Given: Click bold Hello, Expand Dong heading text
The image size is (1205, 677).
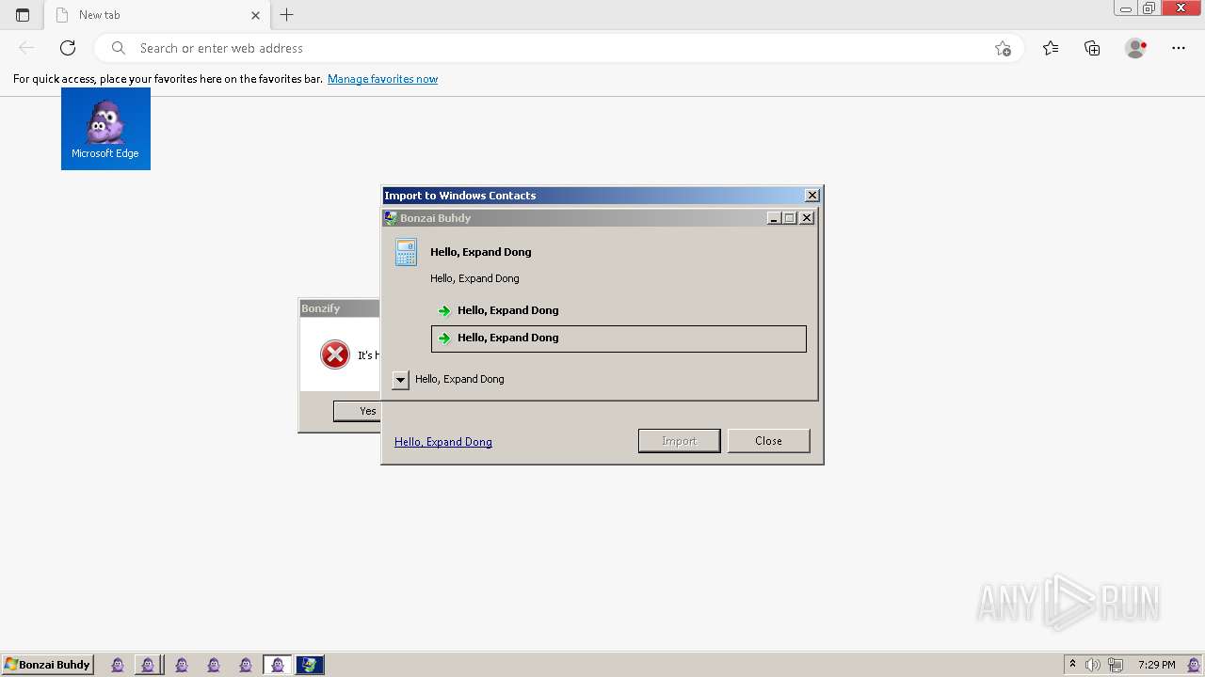Looking at the screenshot, I should point(481,252).
